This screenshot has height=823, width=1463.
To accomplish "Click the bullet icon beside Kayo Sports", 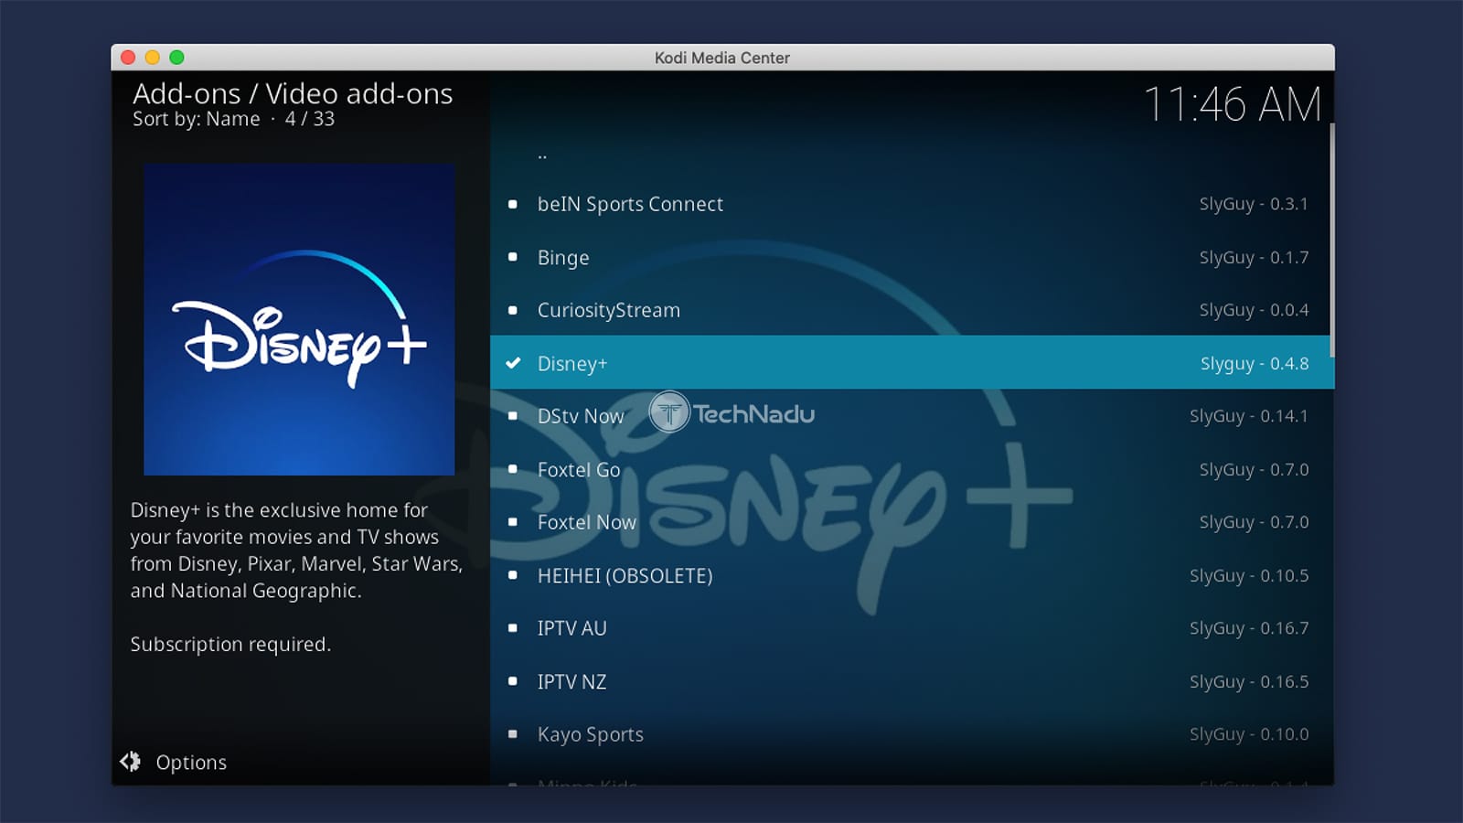I will pyautogui.click(x=513, y=734).
